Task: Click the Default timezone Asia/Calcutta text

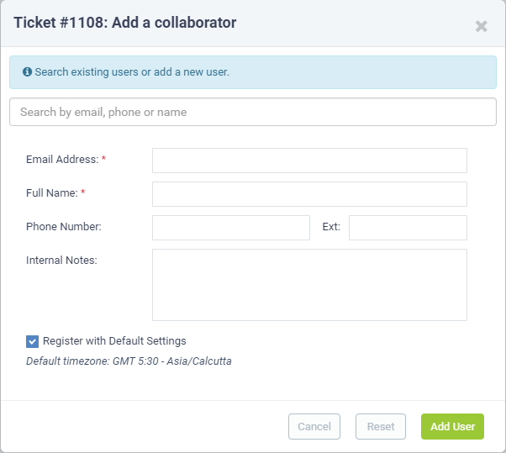Action: (x=129, y=361)
